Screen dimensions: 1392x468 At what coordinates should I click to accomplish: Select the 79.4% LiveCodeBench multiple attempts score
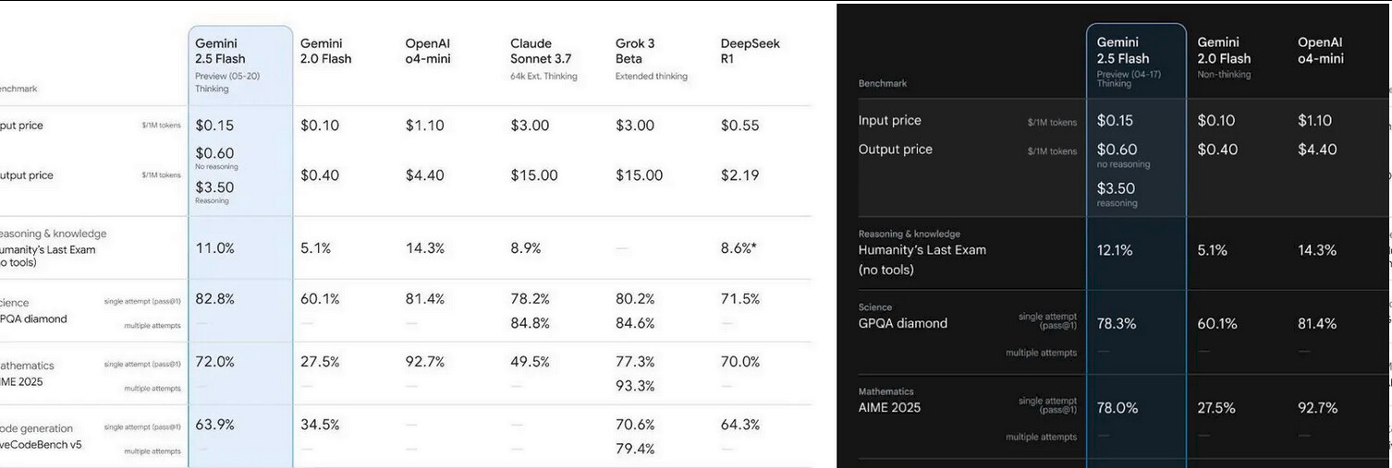pyautogui.click(x=635, y=449)
